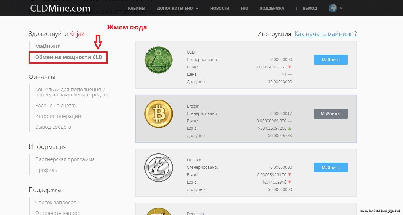Click the globe language icon
This screenshot has height=215, width=403.
333,8
